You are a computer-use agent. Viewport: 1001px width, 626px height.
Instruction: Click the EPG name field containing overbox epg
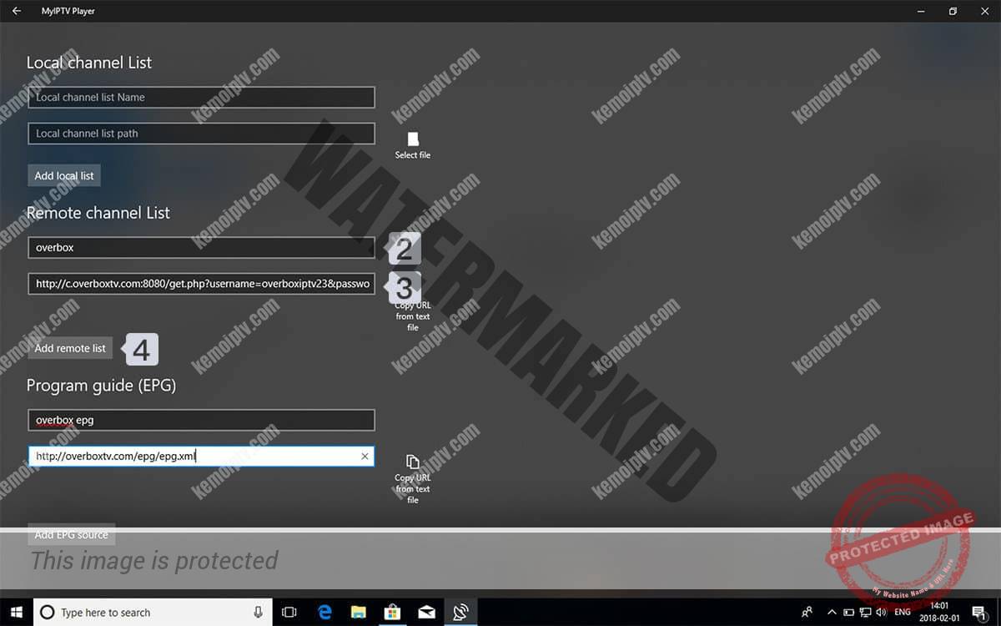pyautogui.click(x=201, y=420)
